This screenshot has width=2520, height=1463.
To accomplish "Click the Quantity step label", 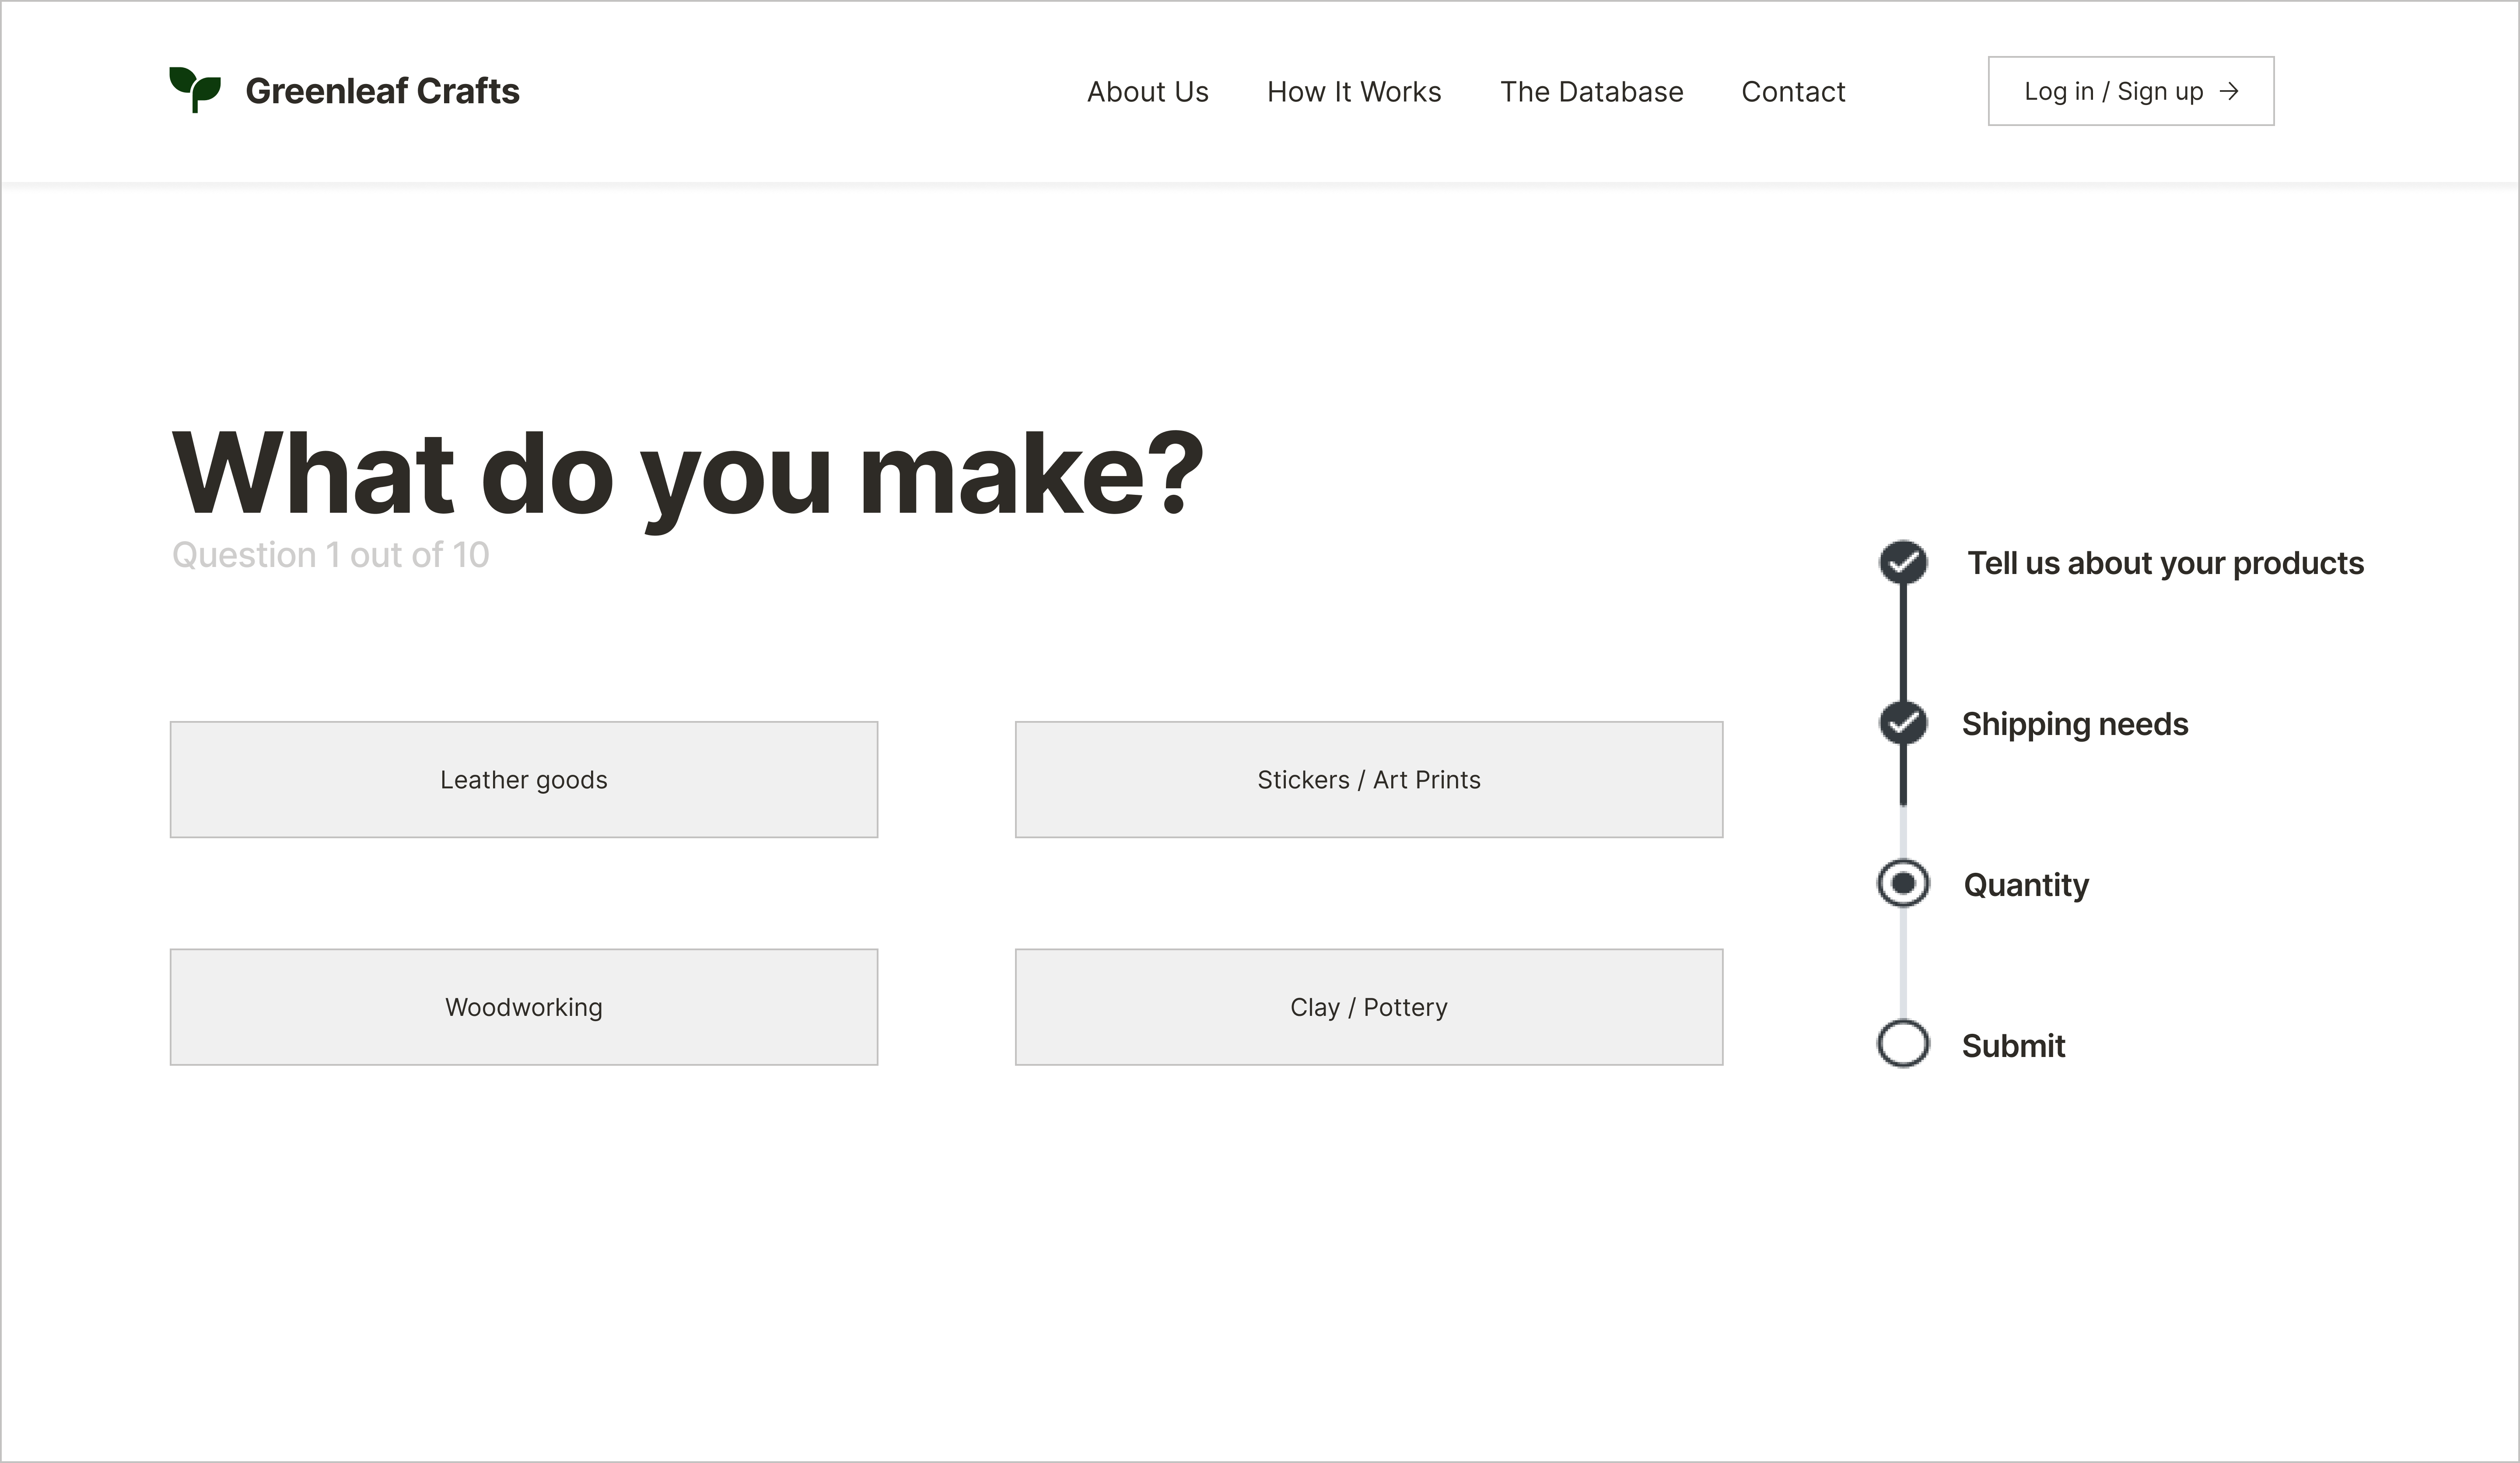I will click(x=2025, y=885).
